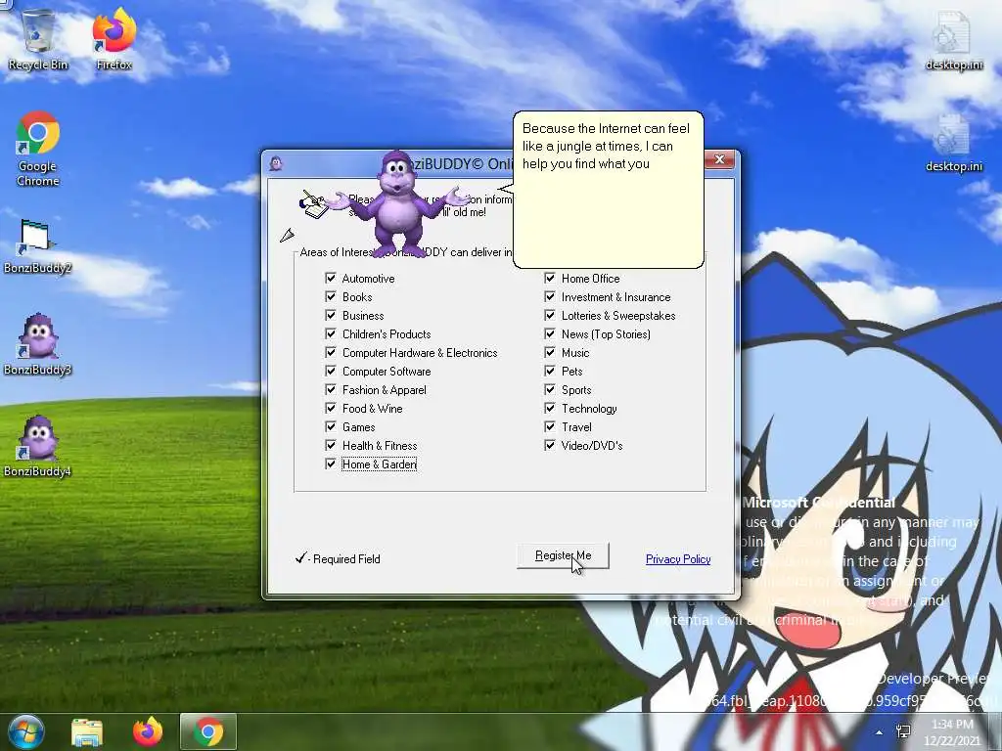Uncheck the Video/DVD's checkbox
Image resolution: width=1002 pixels, height=751 pixels.
click(550, 445)
